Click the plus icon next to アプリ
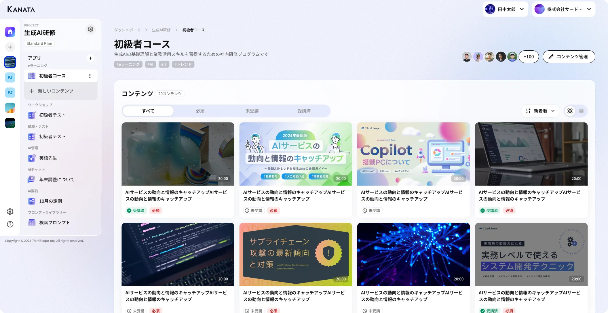 pos(90,58)
